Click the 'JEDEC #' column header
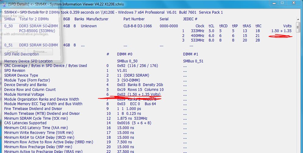 [190, 19]
